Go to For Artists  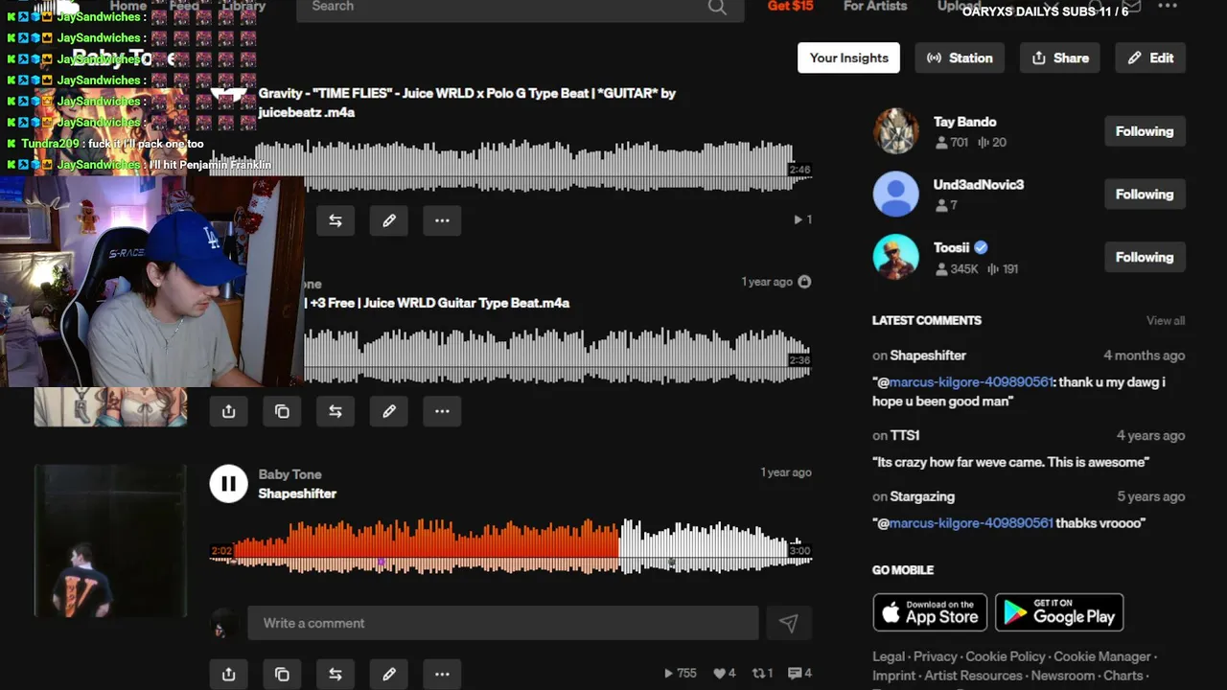click(875, 6)
